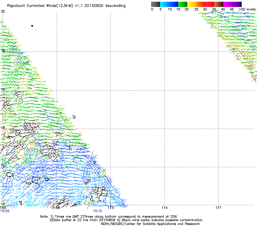The image size is (257, 226).
Task: Click the latitude label '20'
Action: point(3,11)
